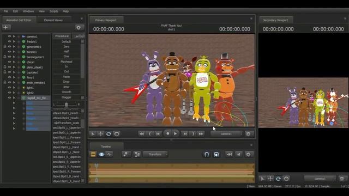Click the record button
The image size is (349, 196).
point(167,133)
